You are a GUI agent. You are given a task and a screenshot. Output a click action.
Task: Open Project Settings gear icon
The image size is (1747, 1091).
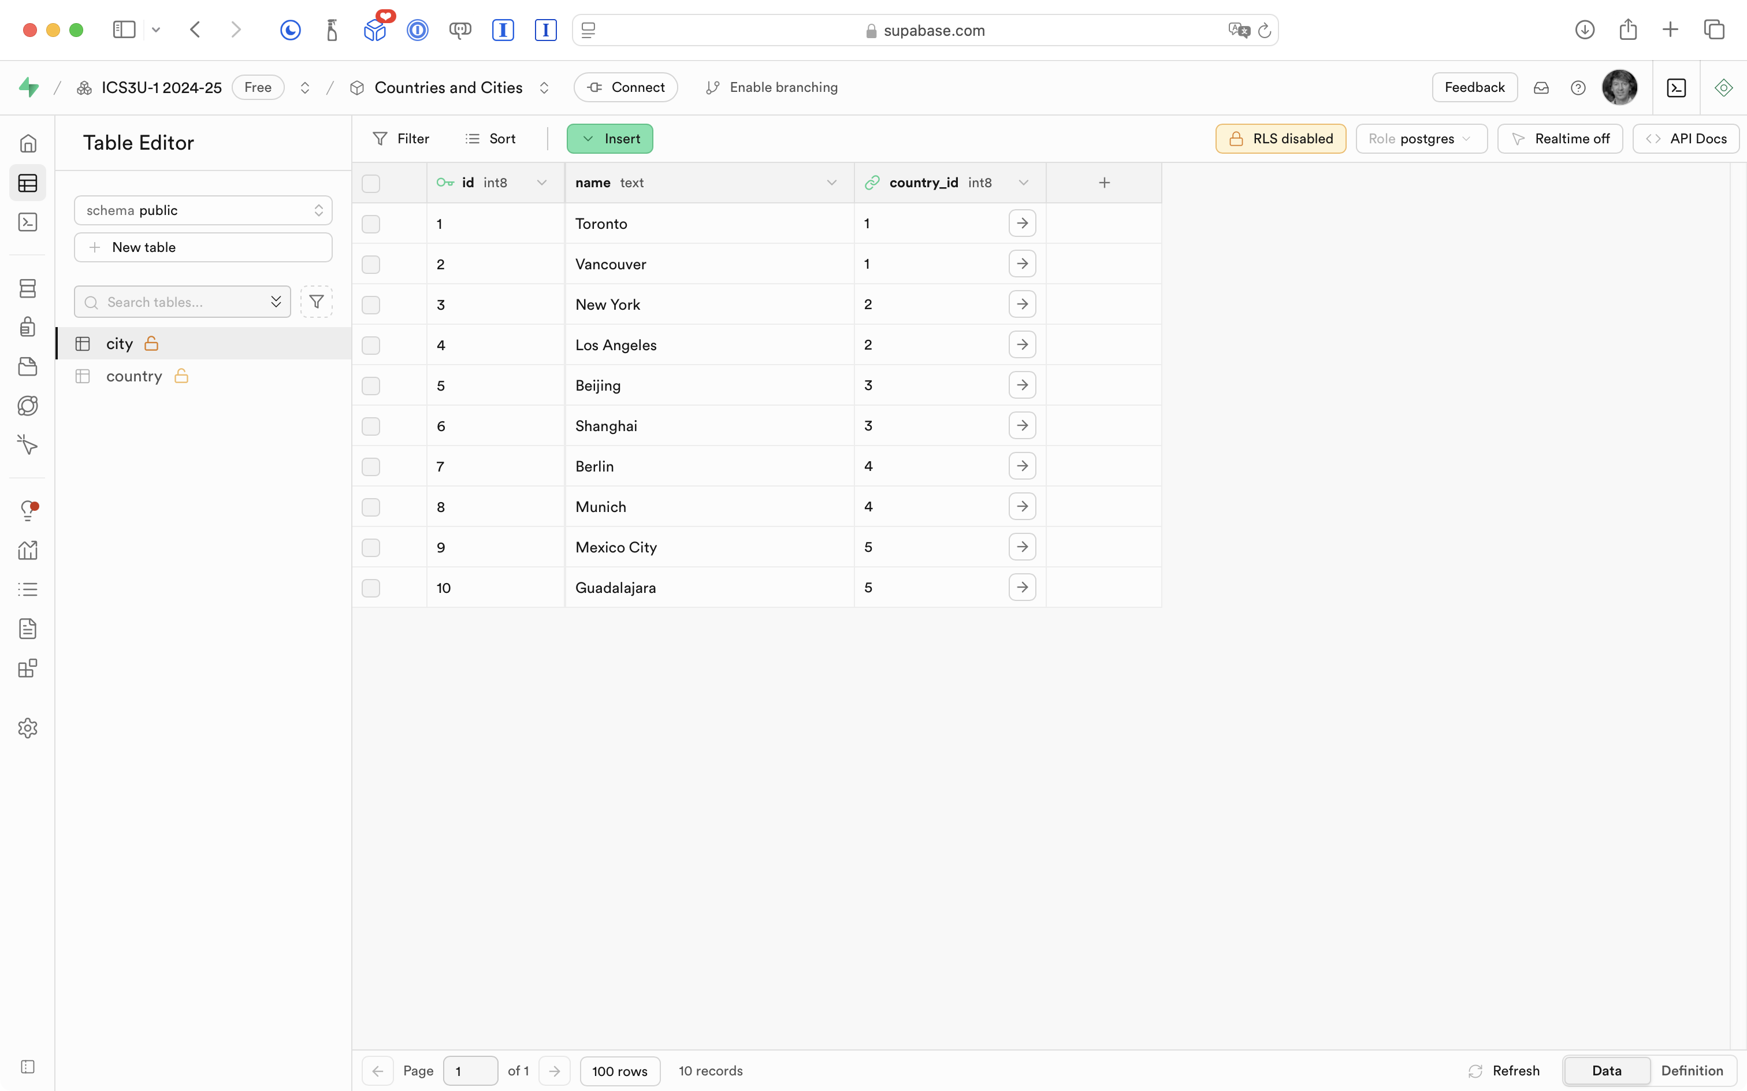(x=27, y=728)
